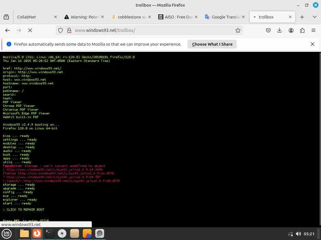321x240 pixels.
Task: Open Firefox downloads panel
Action: 279,30
